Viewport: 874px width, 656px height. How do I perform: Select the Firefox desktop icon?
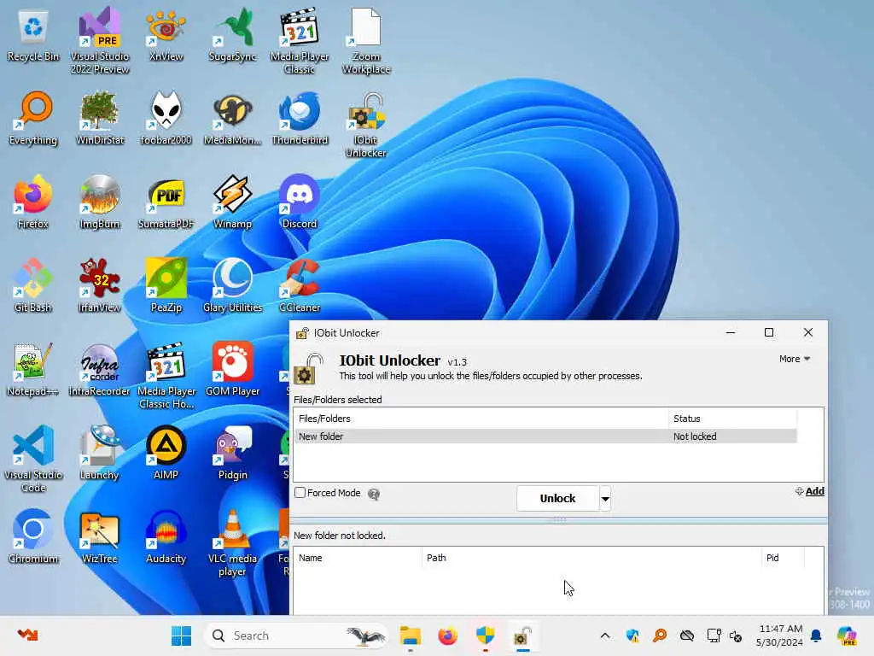33,202
